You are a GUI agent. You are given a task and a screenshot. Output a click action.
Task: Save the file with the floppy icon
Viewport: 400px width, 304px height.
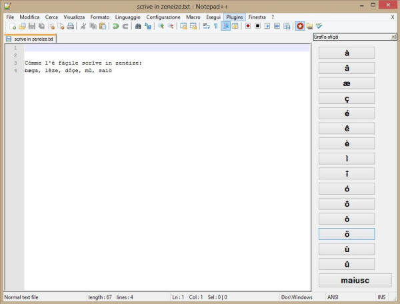pyautogui.click(x=32, y=26)
